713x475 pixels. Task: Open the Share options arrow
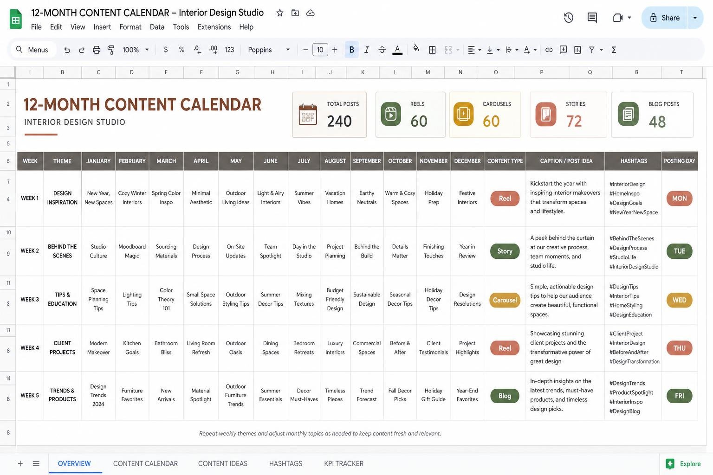point(695,18)
